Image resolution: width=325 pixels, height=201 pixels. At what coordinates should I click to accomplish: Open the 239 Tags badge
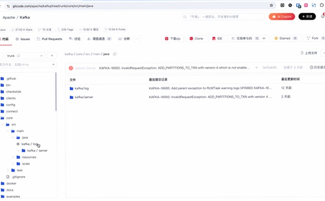pos(66,29)
